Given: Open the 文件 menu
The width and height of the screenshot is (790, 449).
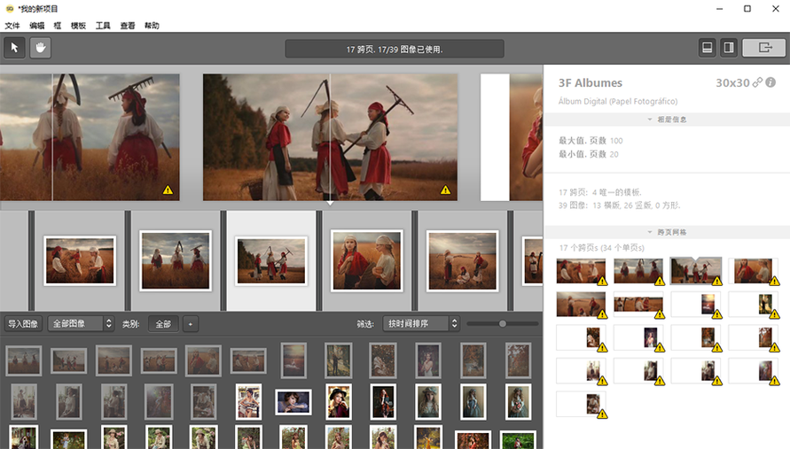Looking at the screenshot, I should (12, 26).
